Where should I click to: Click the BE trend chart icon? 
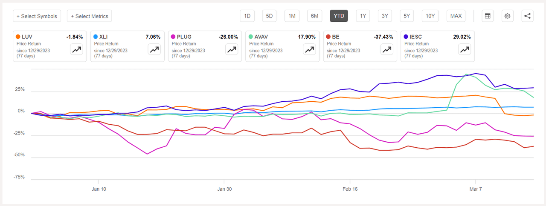pyautogui.click(x=387, y=49)
